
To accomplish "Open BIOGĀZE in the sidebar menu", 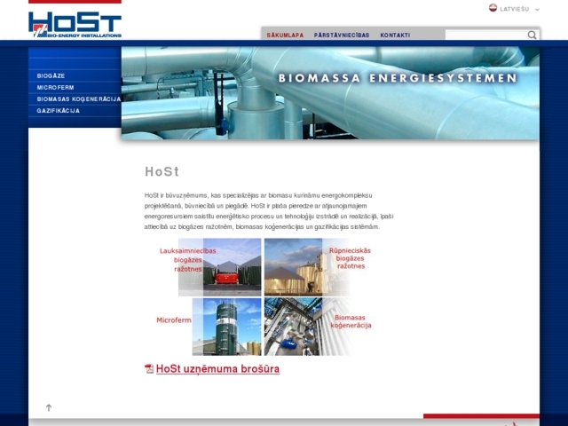I will (x=51, y=75).
